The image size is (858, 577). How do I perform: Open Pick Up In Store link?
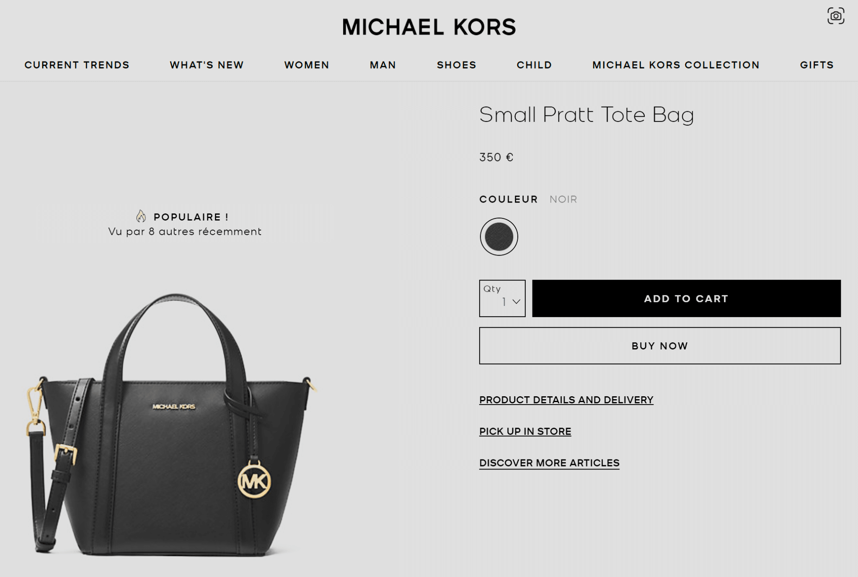tap(525, 431)
